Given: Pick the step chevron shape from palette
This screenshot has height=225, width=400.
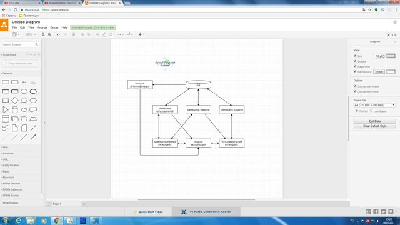Looking at the screenshot, I should [x=24, y=119].
